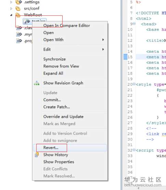Select the .clas file XML icon
Image resolution: width=166 pixels, height=190 pixels.
[x=19, y=28]
